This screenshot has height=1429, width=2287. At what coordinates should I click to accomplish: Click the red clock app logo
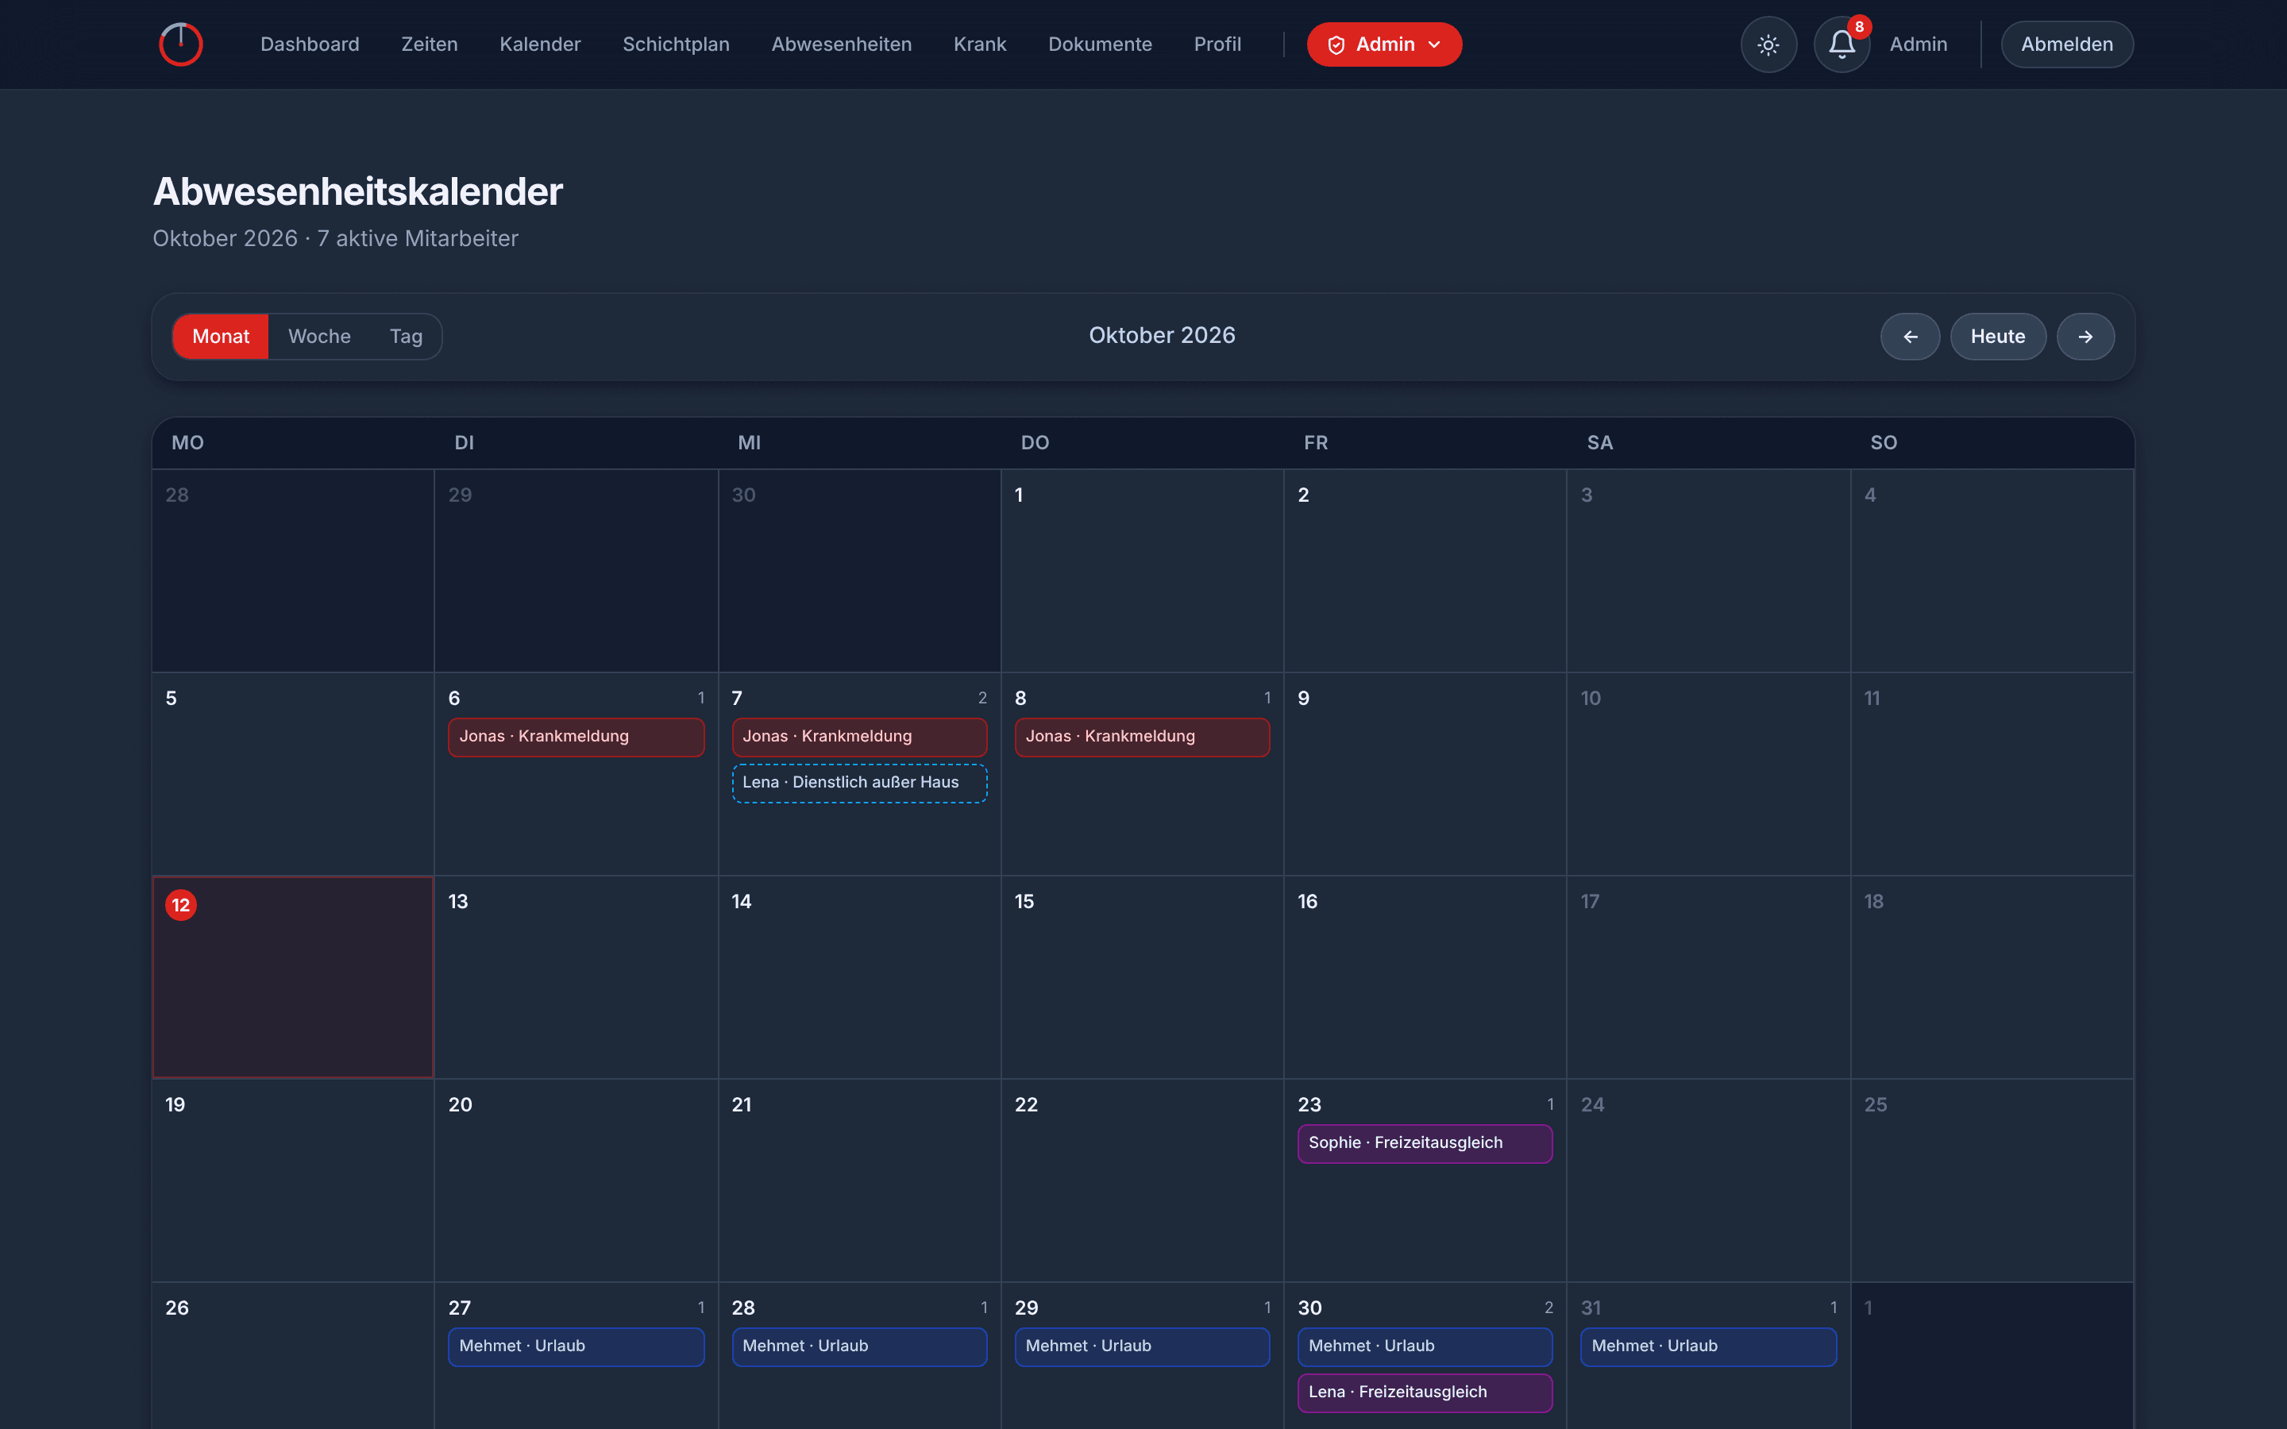point(180,44)
